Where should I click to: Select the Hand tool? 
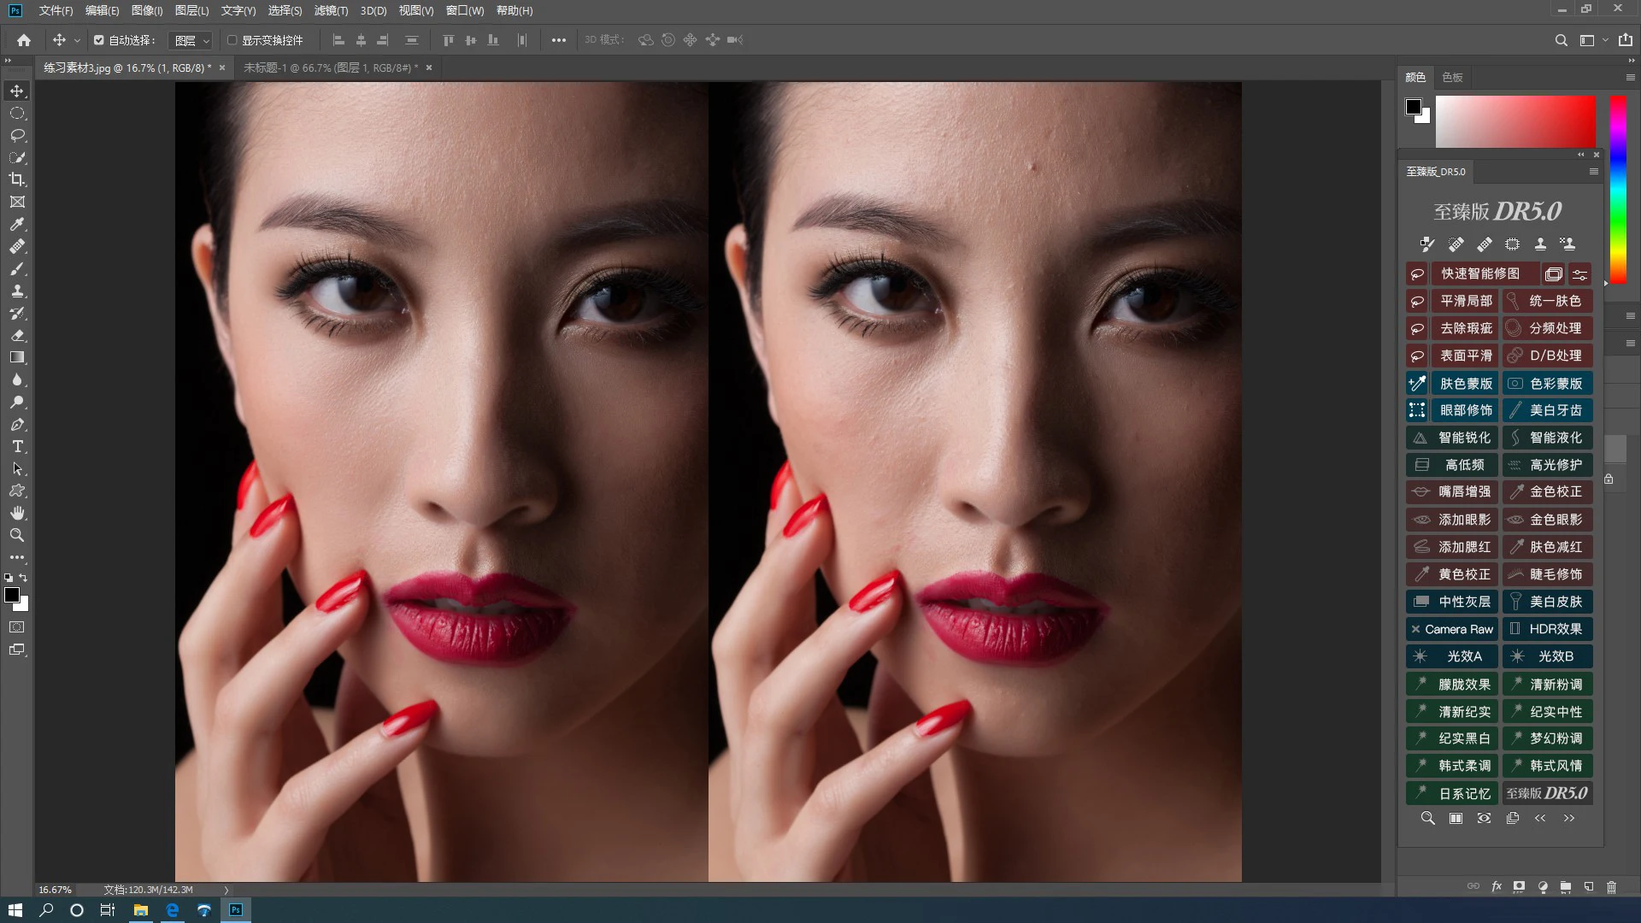click(17, 513)
